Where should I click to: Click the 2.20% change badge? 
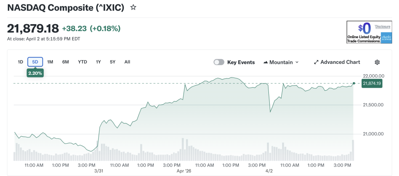(x=35, y=73)
